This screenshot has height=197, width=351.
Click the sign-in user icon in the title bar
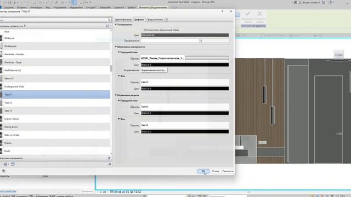pyautogui.click(x=300, y=2)
